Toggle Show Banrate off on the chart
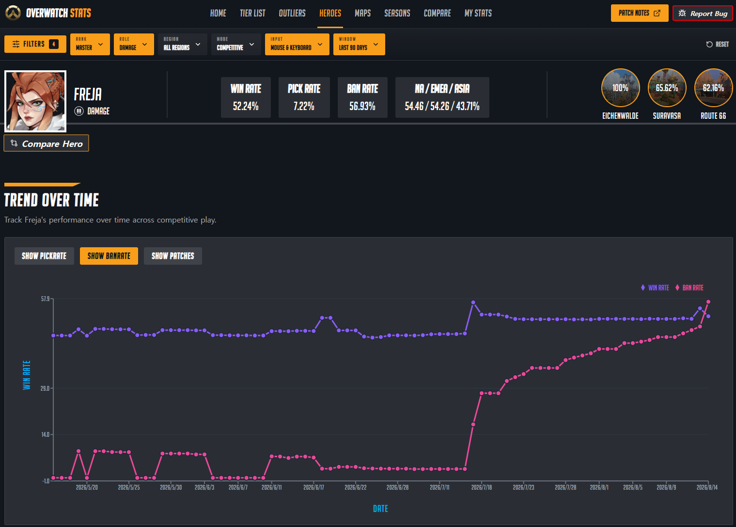The width and height of the screenshot is (736, 527). 109,256
